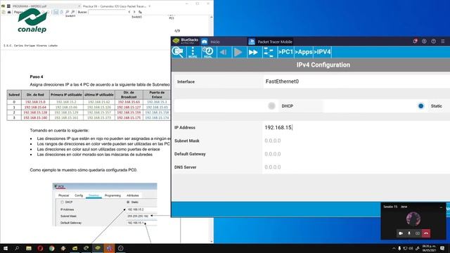The image size is (450, 253).
Task: Open BlueStacks notifications bell
Action: [x=415, y=41]
